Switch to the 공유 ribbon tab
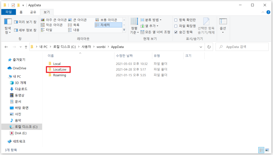 pos(33,12)
